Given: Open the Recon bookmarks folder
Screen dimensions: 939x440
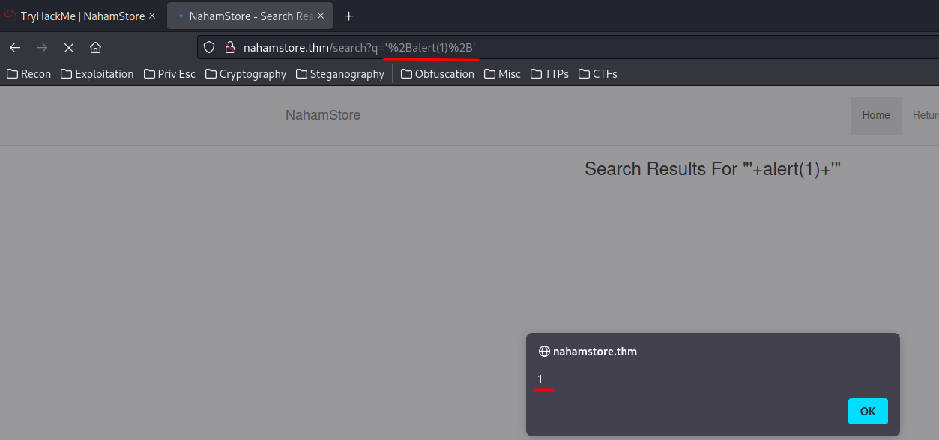Looking at the screenshot, I should point(29,74).
